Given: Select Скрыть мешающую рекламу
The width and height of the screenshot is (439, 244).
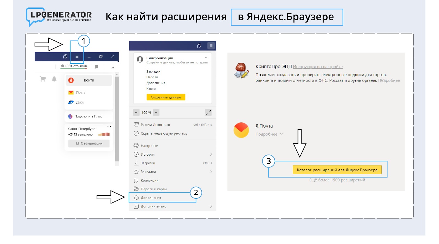Looking at the screenshot, I should coord(173,133).
